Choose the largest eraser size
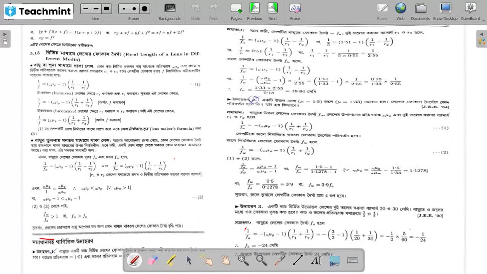 pos(145,8)
